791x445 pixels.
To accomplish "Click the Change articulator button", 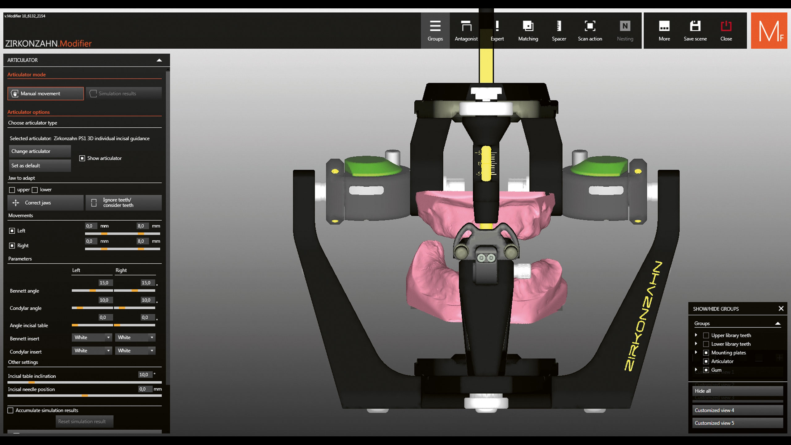I will tap(40, 151).
